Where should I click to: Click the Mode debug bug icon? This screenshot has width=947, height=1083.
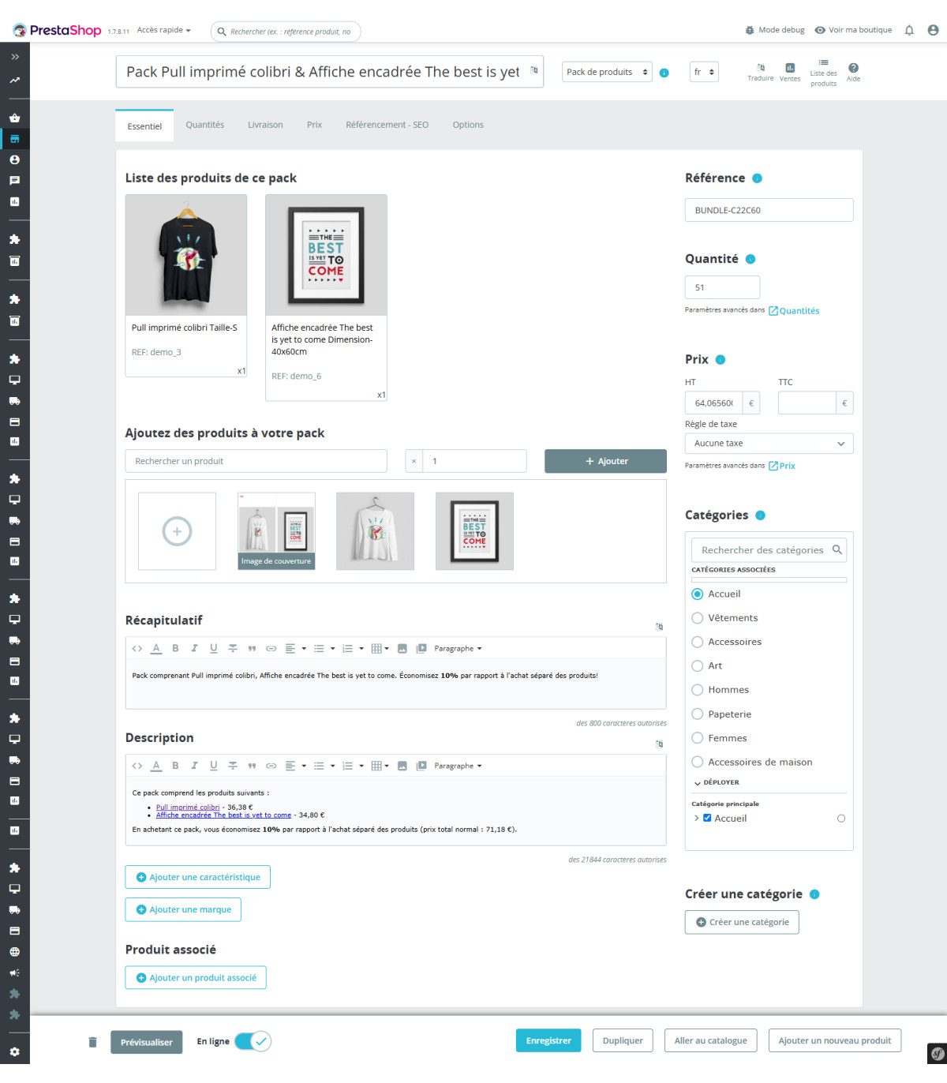[x=750, y=30]
